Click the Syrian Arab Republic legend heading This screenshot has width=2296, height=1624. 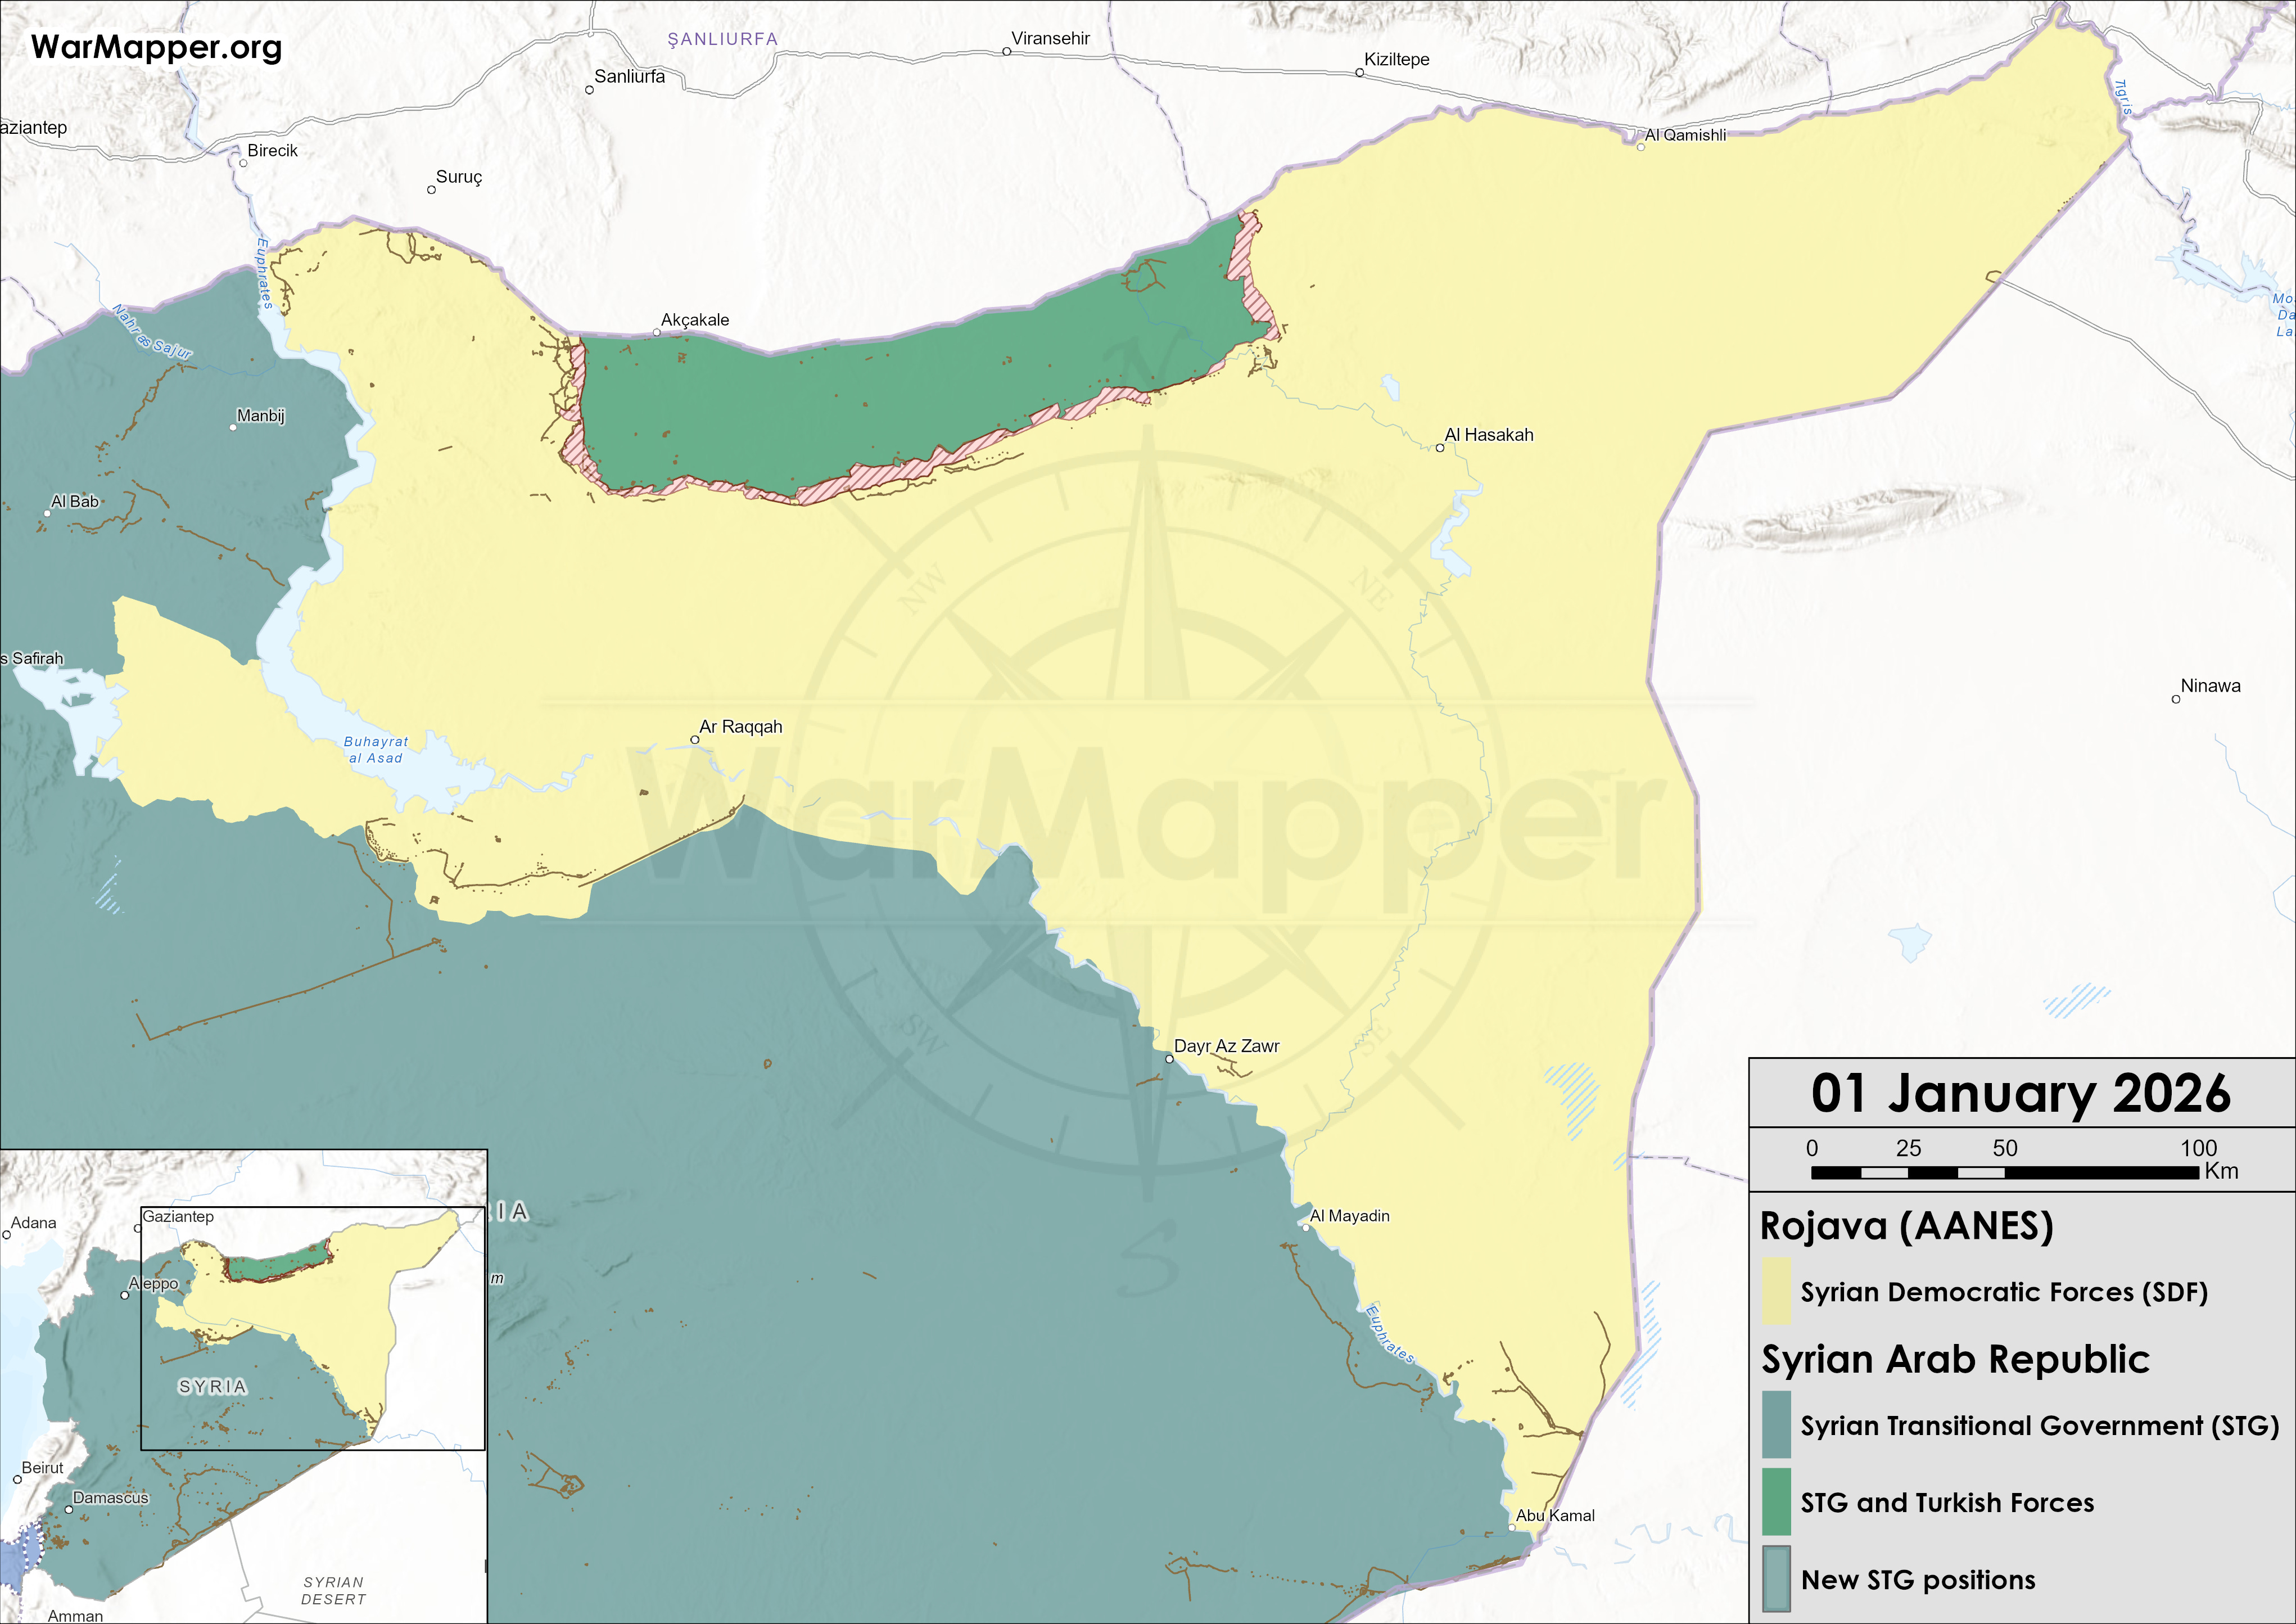[1955, 1360]
